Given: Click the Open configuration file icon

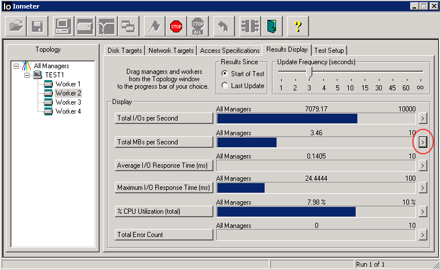Looking at the screenshot, I should tap(17, 26).
